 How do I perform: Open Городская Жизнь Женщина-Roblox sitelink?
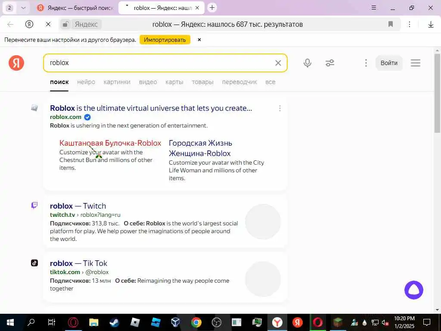tap(200, 148)
